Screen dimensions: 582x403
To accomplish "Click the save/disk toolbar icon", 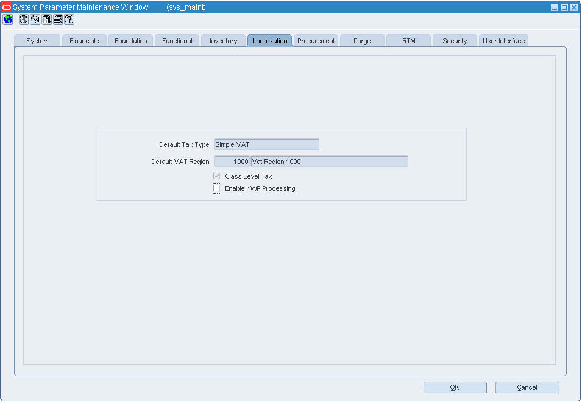I will (46, 20).
